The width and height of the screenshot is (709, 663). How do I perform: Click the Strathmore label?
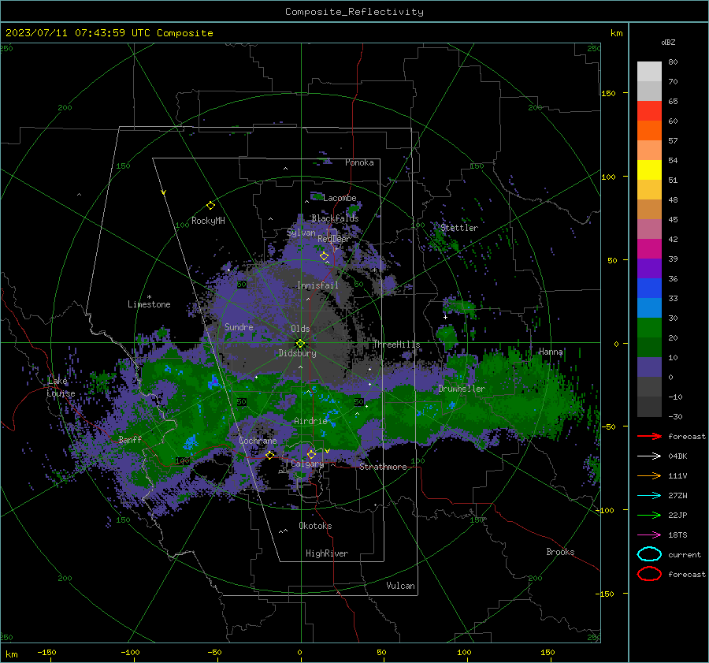pos(383,467)
